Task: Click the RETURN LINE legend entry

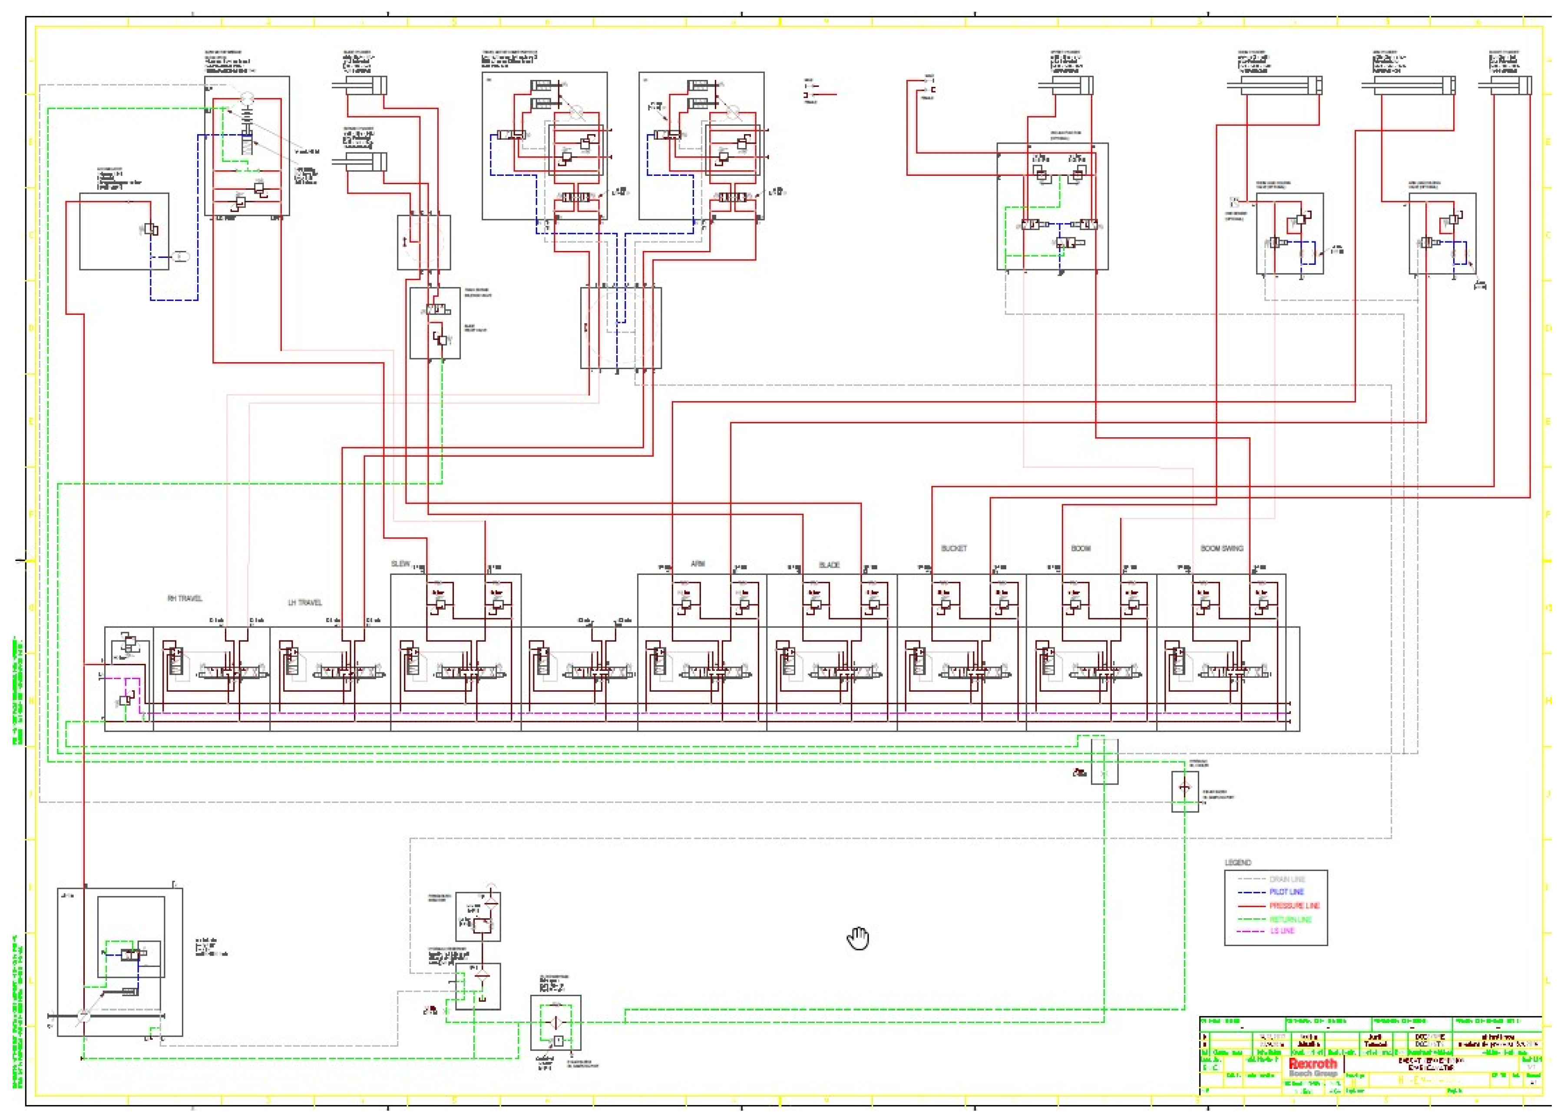Action: coord(1290,919)
